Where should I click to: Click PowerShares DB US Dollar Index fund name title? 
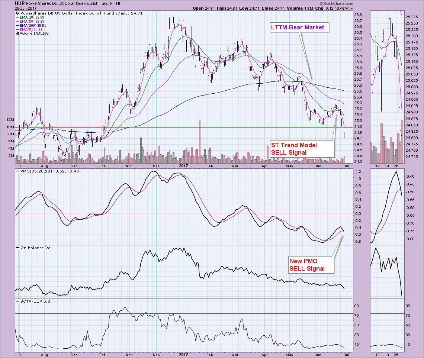68,3
